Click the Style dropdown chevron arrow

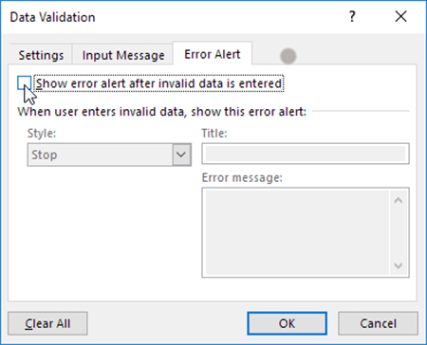pyautogui.click(x=181, y=154)
